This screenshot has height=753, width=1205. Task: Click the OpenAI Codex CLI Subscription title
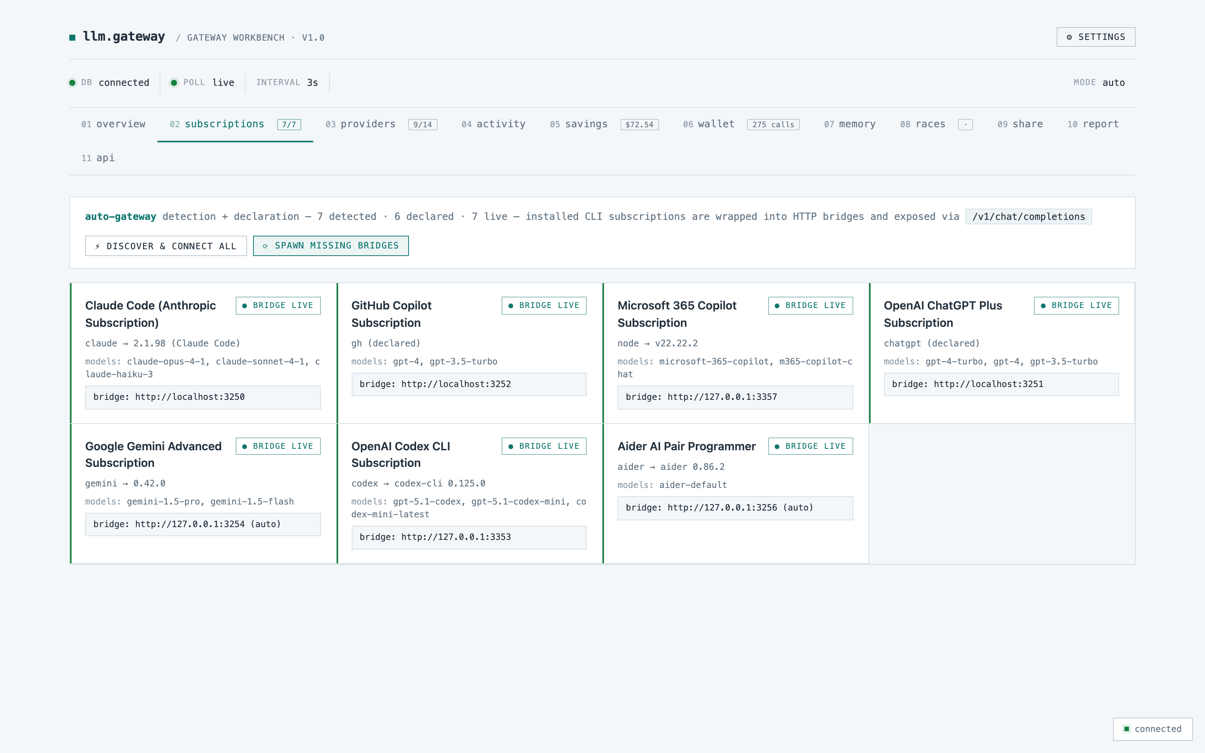(x=401, y=455)
